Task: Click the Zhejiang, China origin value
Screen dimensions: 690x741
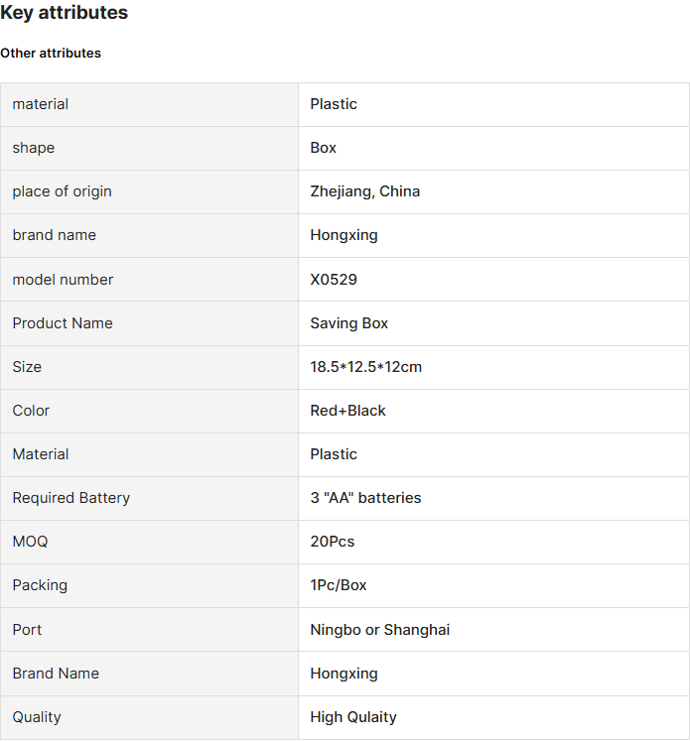Action: pos(364,191)
